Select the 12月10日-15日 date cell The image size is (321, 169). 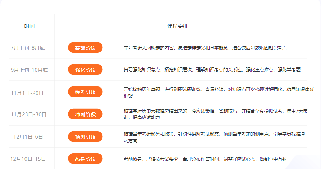[x=28, y=159]
